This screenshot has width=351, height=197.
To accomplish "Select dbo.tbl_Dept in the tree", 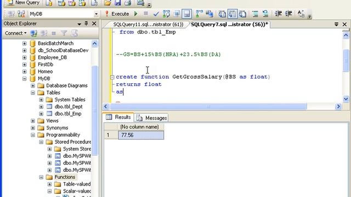I will click(x=69, y=107).
